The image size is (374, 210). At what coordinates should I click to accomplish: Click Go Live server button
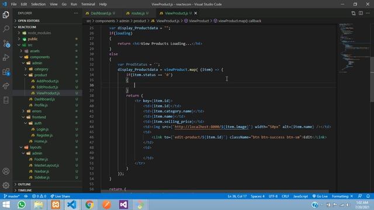[x=320, y=196]
